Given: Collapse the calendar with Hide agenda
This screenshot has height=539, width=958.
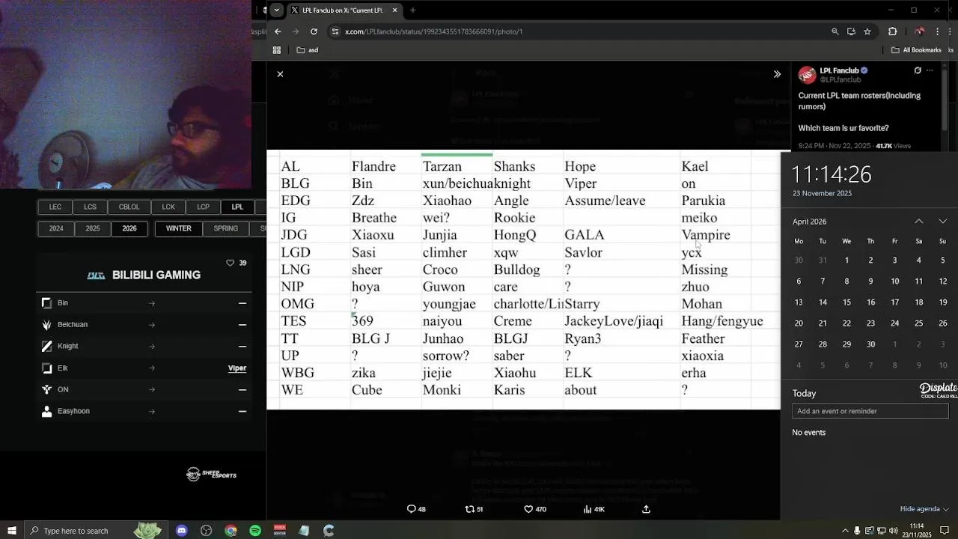Looking at the screenshot, I should (x=924, y=509).
